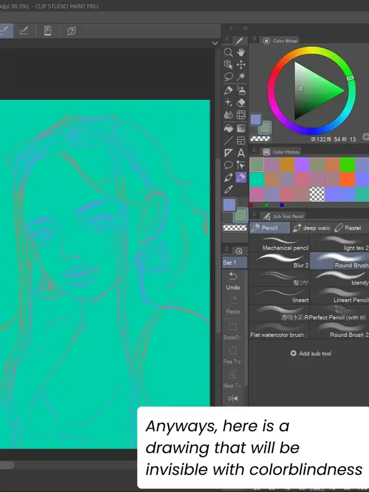
Task: Select transparent color checkered swatch below color chips
Action: [x=231, y=228]
